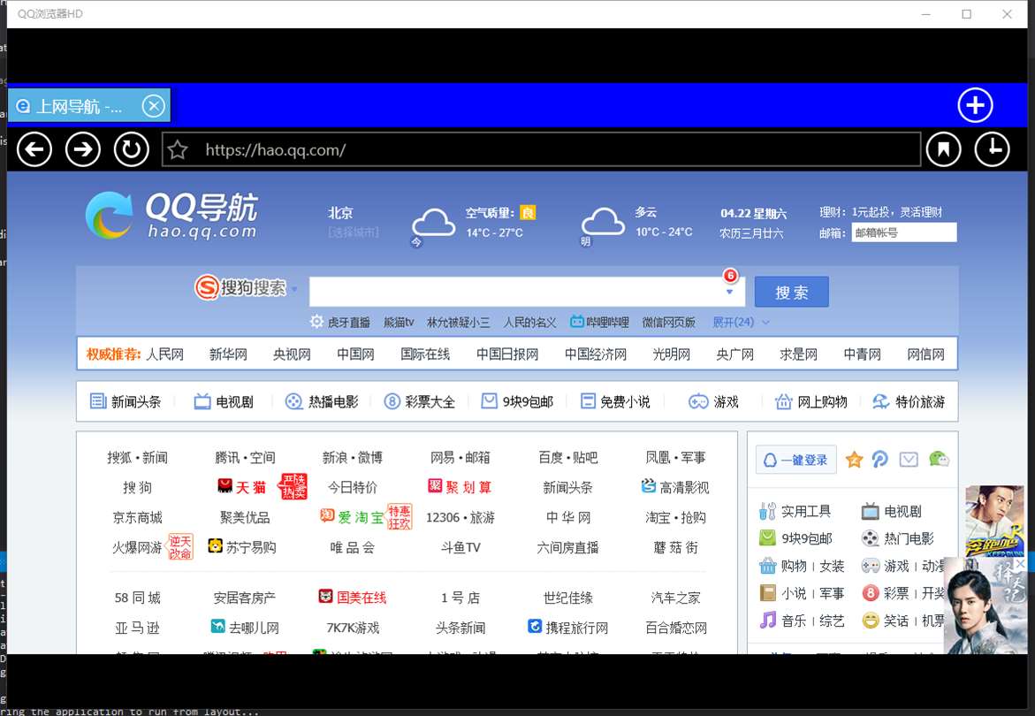Open 去哪儿网 site link
Image resolution: width=1035 pixels, height=716 pixels.
245,628
